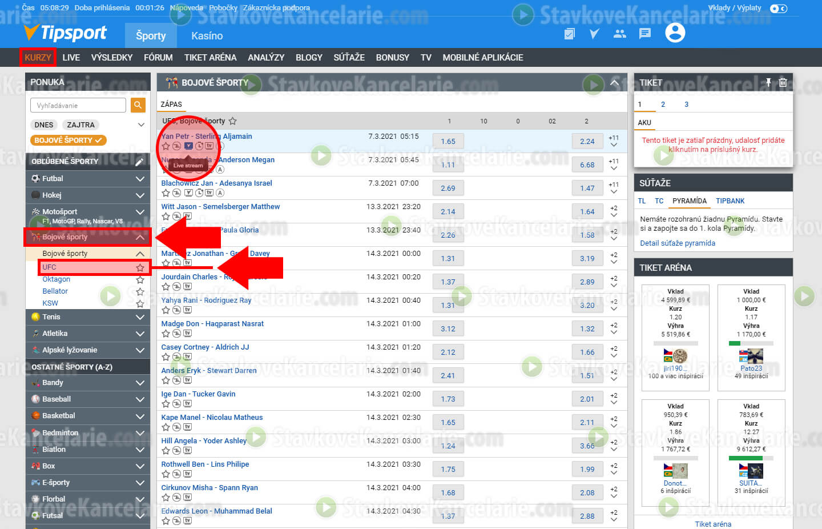Filter offers by Zajtra
The image size is (822, 529).
click(x=80, y=125)
